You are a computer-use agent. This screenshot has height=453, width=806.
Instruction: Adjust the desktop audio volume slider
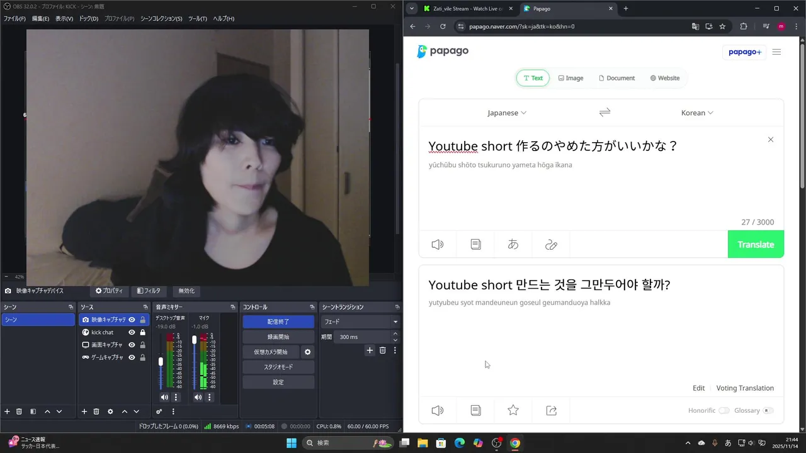(x=161, y=362)
